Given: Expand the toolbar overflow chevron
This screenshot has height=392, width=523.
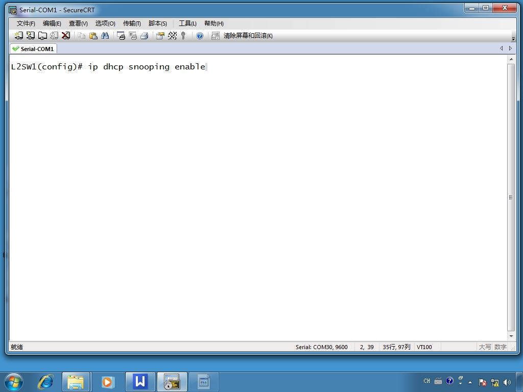Looking at the screenshot, I should click(513, 39).
